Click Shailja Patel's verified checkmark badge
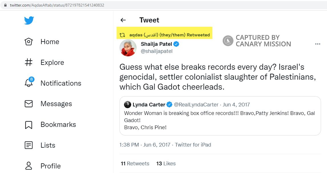This screenshot has width=327, height=173. coord(176,44)
